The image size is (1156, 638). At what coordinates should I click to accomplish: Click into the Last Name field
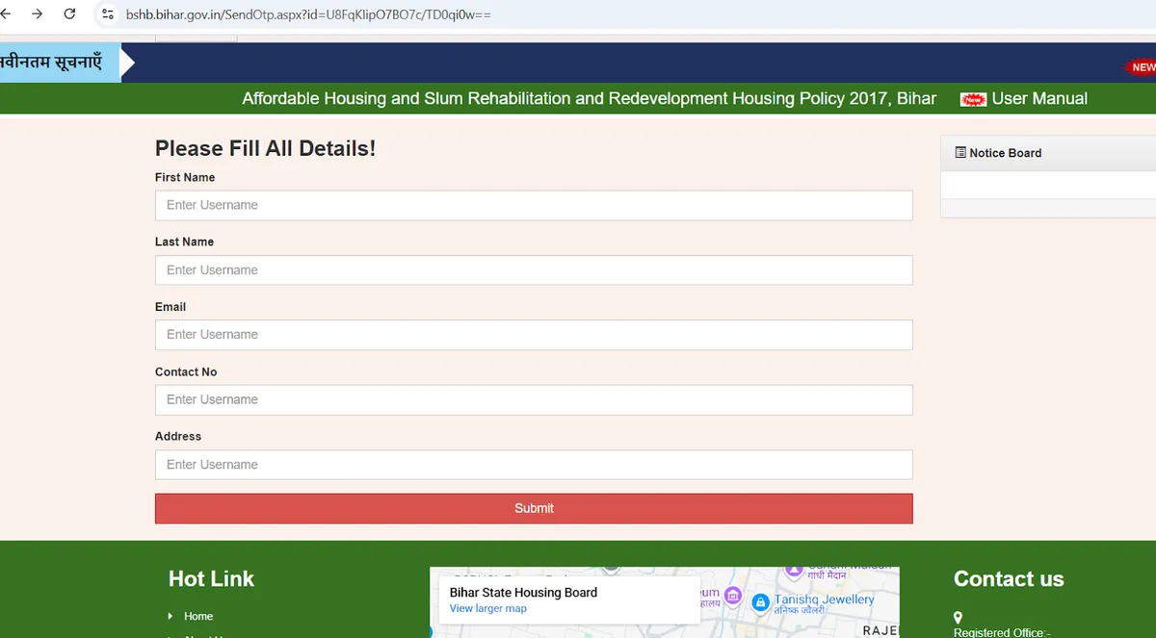click(x=534, y=270)
